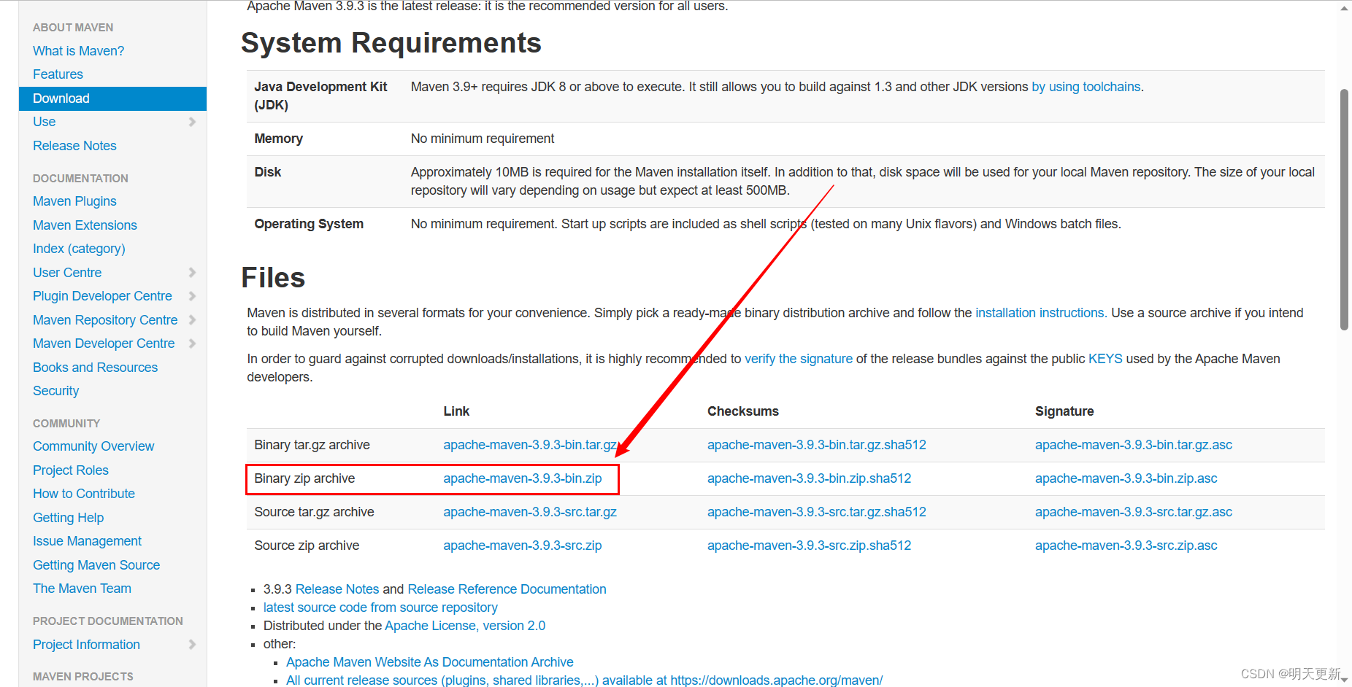Click 'Signature' column header
Screen dimensions: 1352x687
pyautogui.click(x=1064, y=411)
